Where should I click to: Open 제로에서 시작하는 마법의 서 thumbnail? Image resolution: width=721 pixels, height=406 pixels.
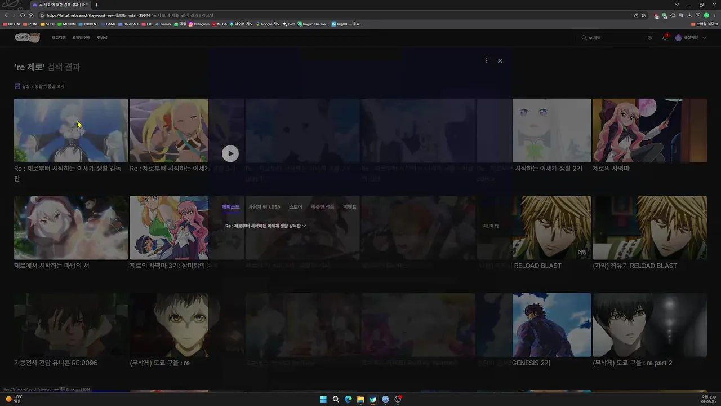pyautogui.click(x=71, y=227)
